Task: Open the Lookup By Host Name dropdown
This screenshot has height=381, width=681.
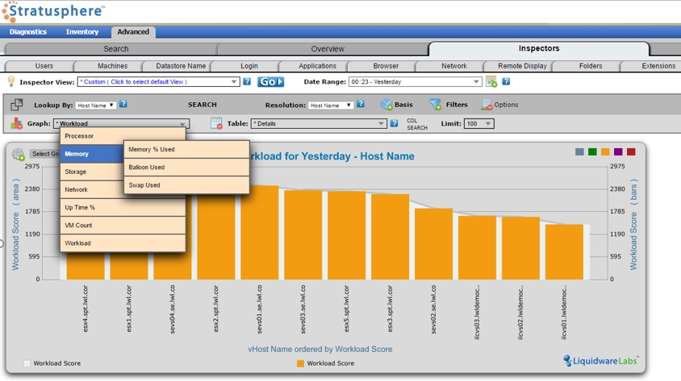Action: [x=95, y=105]
